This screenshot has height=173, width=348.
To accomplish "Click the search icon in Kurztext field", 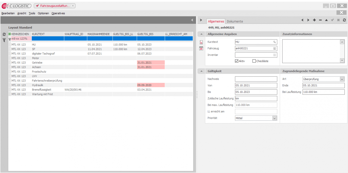I will coord(275,42).
